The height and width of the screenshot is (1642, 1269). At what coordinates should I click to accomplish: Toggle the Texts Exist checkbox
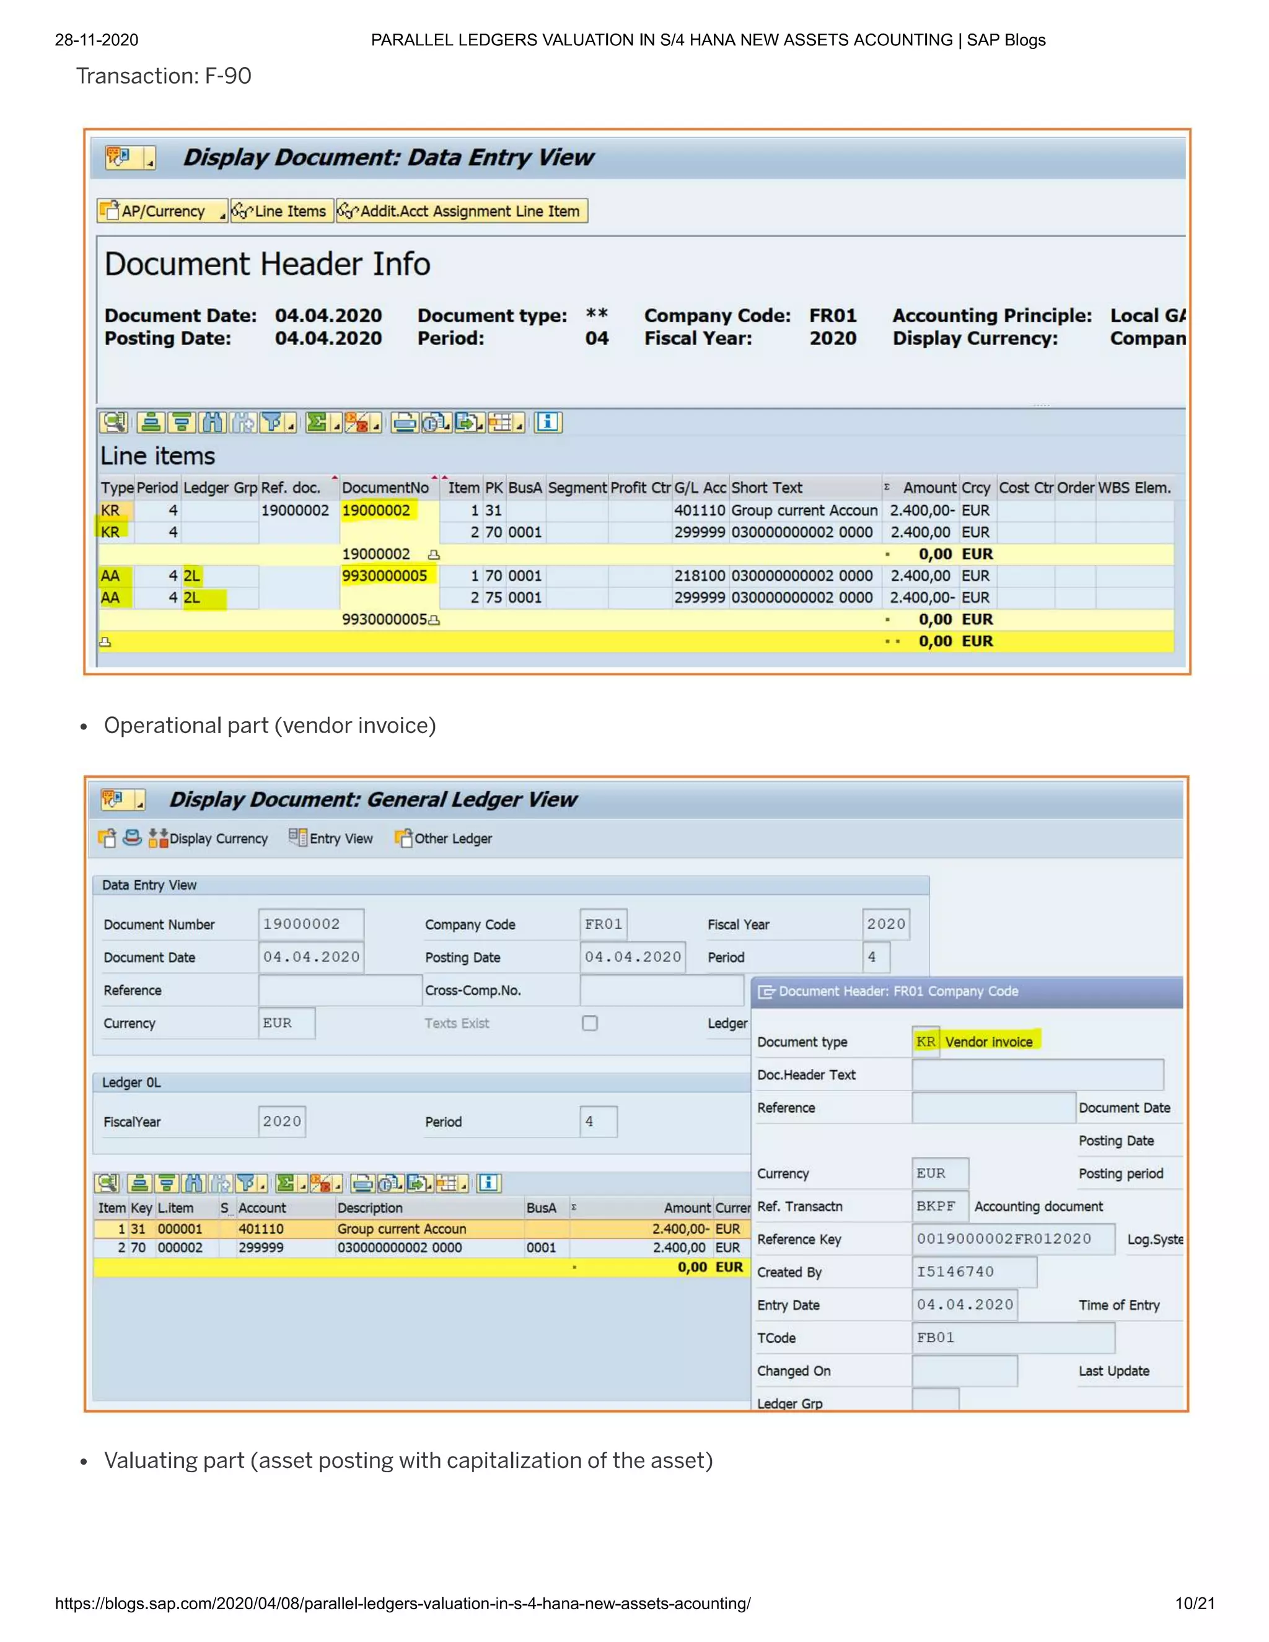590,1023
